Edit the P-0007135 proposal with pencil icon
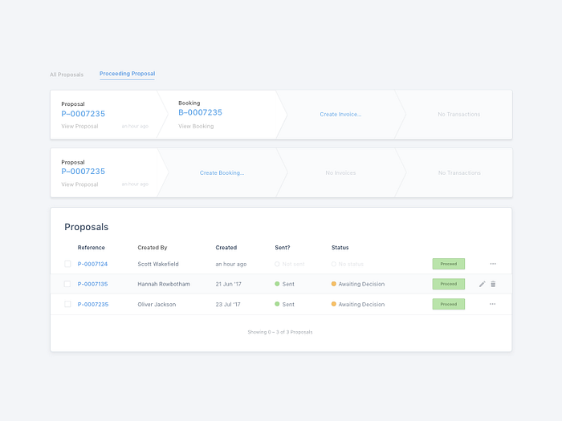This screenshot has height=421, width=562. pyautogui.click(x=482, y=284)
